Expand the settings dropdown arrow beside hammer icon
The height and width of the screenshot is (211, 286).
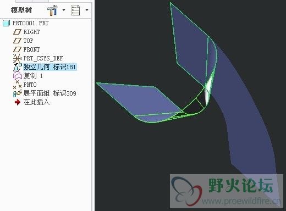[x=64, y=10]
